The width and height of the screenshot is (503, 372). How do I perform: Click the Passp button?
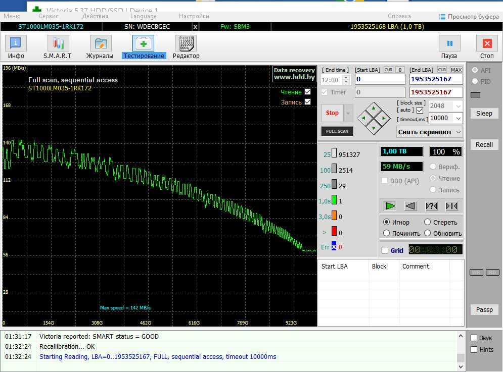click(484, 310)
